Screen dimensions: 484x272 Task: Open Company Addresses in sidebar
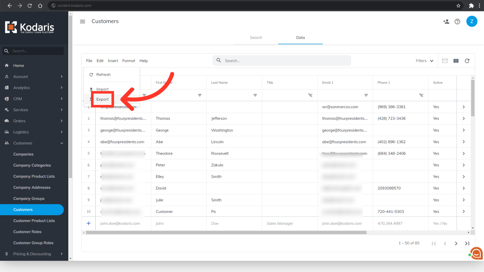(32, 187)
